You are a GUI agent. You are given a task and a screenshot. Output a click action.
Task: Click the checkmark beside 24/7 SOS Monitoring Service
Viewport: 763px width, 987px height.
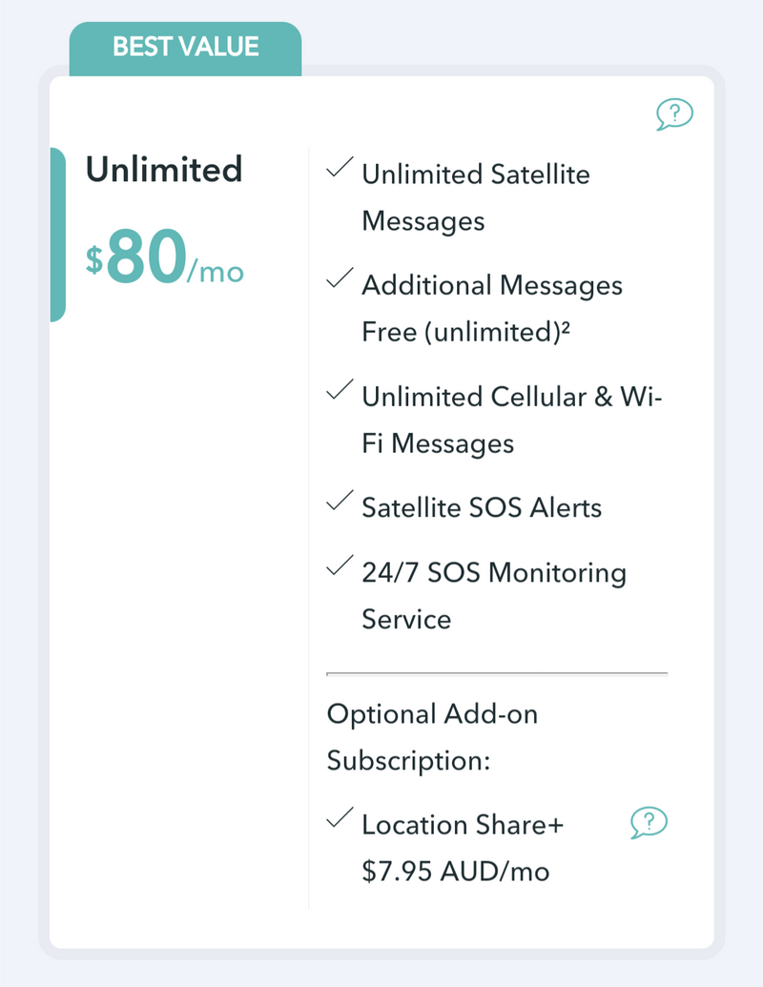coord(339,568)
